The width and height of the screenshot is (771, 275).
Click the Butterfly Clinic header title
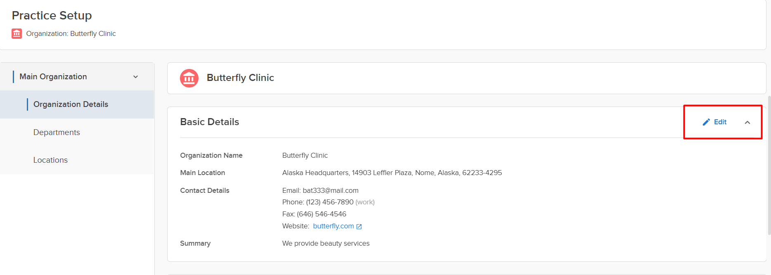coord(240,78)
